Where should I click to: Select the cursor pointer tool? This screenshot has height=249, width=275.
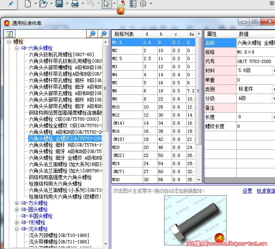[x=106, y=4]
